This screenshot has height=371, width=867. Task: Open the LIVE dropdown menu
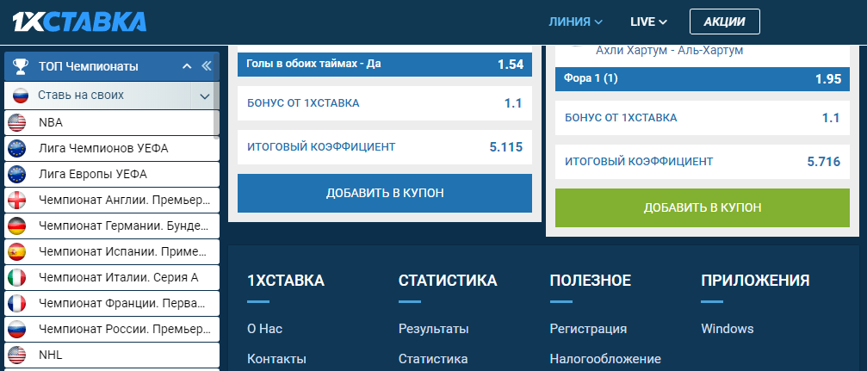point(648,22)
